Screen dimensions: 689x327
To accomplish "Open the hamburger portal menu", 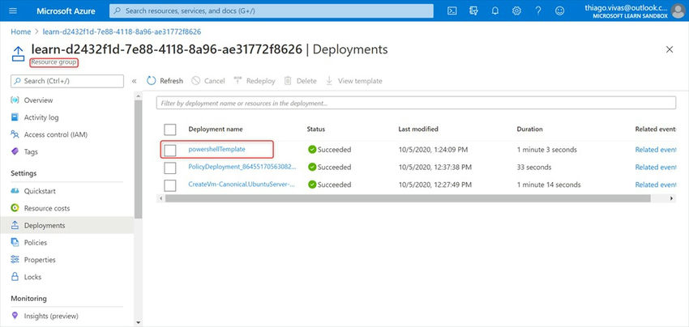I will (x=13, y=11).
